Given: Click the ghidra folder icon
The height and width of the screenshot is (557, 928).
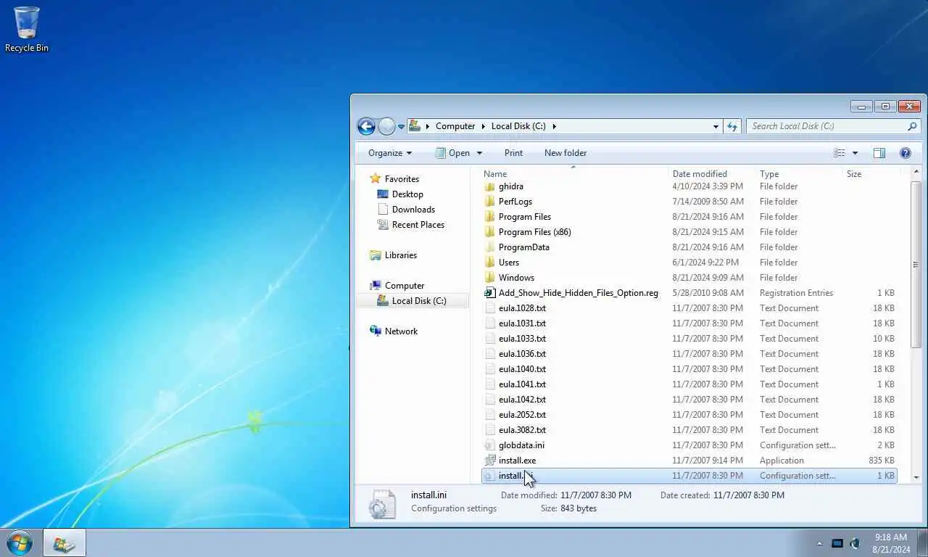Looking at the screenshot, I should tap(489, 186).
